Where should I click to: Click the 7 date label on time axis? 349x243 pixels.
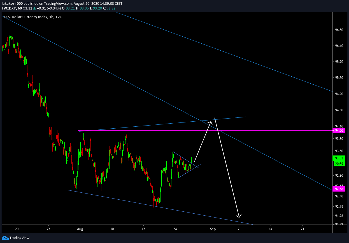pos(239,229)
